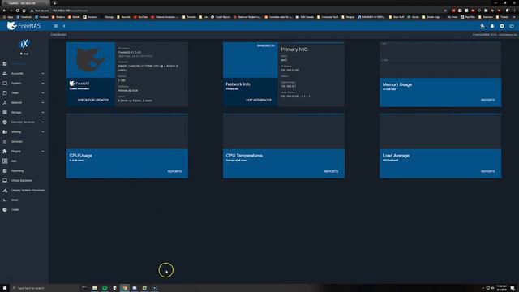Click the Jails sidebar icon
This screenshot has height=292, width=519.
5,161
